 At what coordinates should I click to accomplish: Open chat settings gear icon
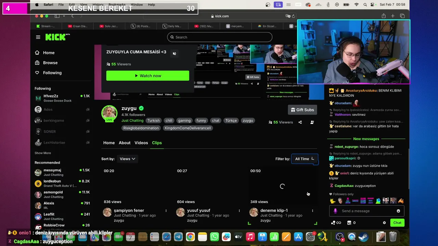(x=384, y=223)
